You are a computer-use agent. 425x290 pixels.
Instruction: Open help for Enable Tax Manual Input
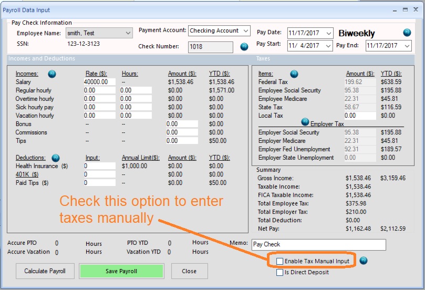pos(363,261)
